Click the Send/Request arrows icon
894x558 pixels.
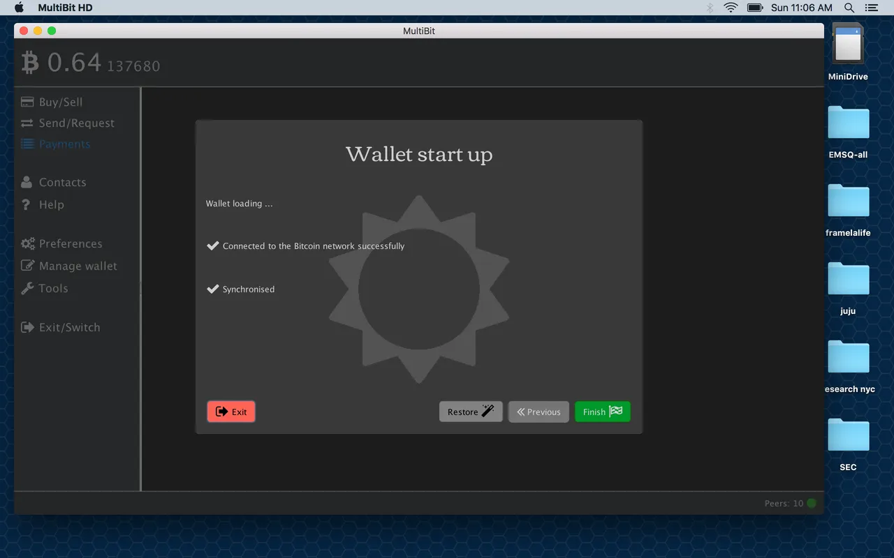(x=27, y=123)
